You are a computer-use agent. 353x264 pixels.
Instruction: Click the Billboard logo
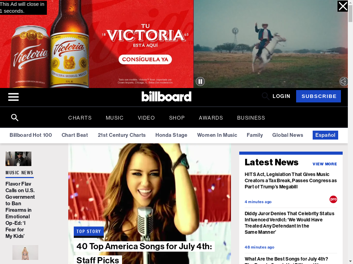[x=167, y=96]
